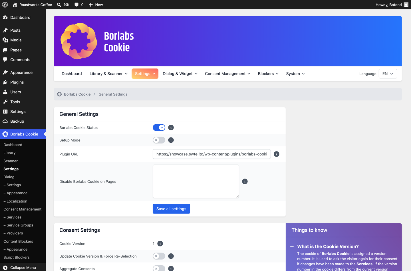Click the Disable Borlabs Cookie on Pages textarea
The image size is (411, 271).
(196, 181)
